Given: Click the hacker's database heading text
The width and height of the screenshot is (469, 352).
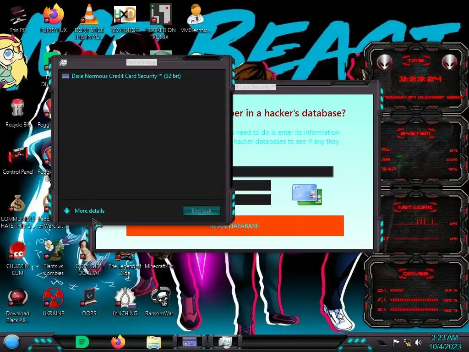Looking at the screenshot, I should pyautogui.click(x=289, y=113).
